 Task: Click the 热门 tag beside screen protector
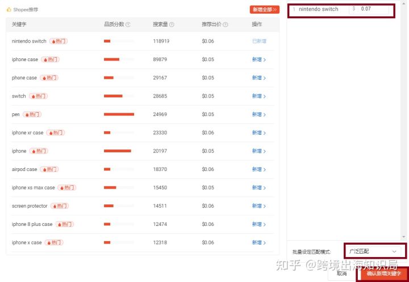[x=60, y=206]
